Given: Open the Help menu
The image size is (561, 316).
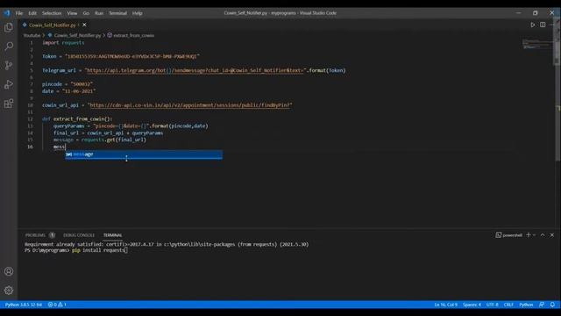Looking at the screenshot, I should 138,13.
